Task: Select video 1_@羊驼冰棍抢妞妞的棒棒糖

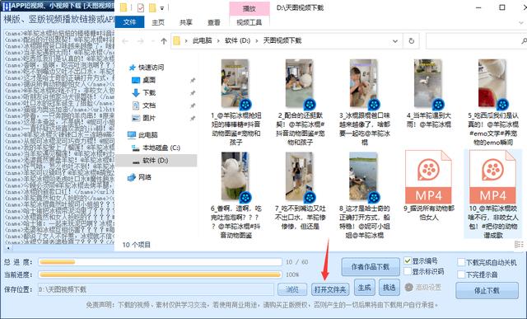Action: [x=236, y=102]
